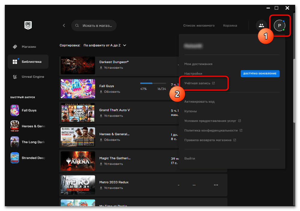Click the blue update available button
The height and width of the screenshot is (211, 300).
coord(260,73)
